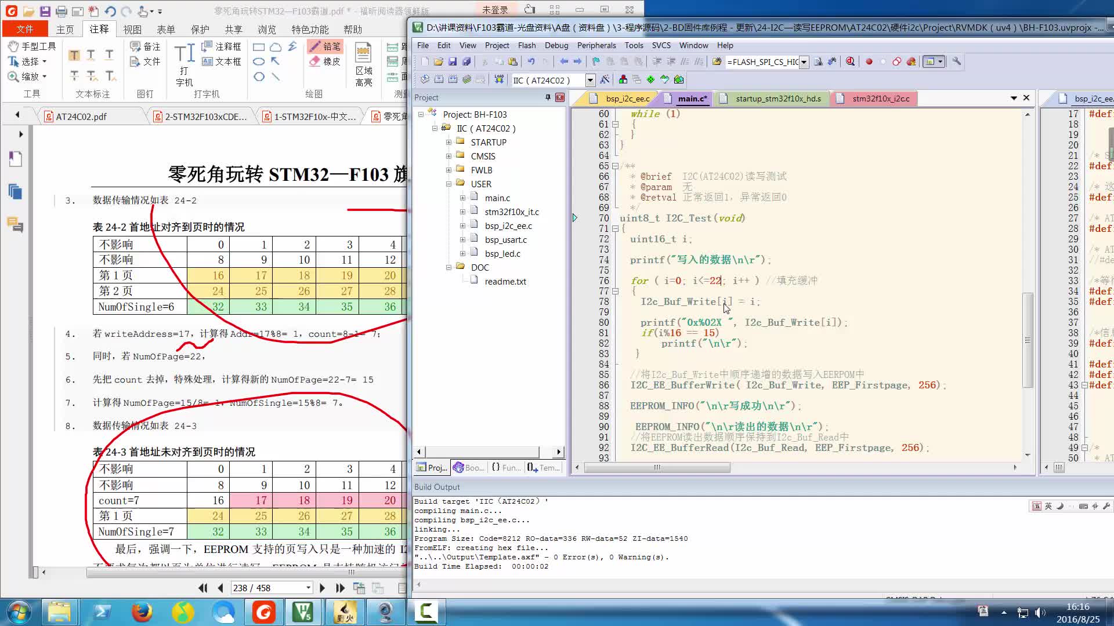
Task: Click the Open file icon in Keil toolbar
Action: click(x=439, y=61)
